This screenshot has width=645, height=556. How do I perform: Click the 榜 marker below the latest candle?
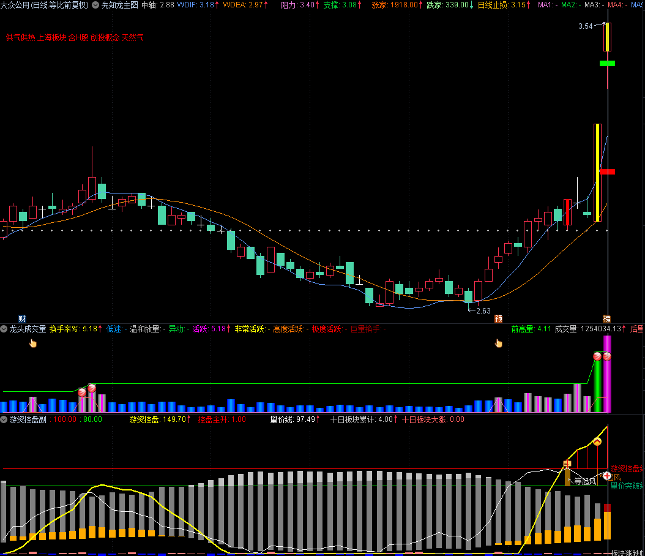[606, 318]
